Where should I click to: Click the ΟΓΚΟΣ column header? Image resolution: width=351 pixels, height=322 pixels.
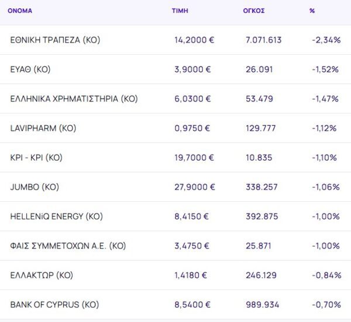pos(254,10)
